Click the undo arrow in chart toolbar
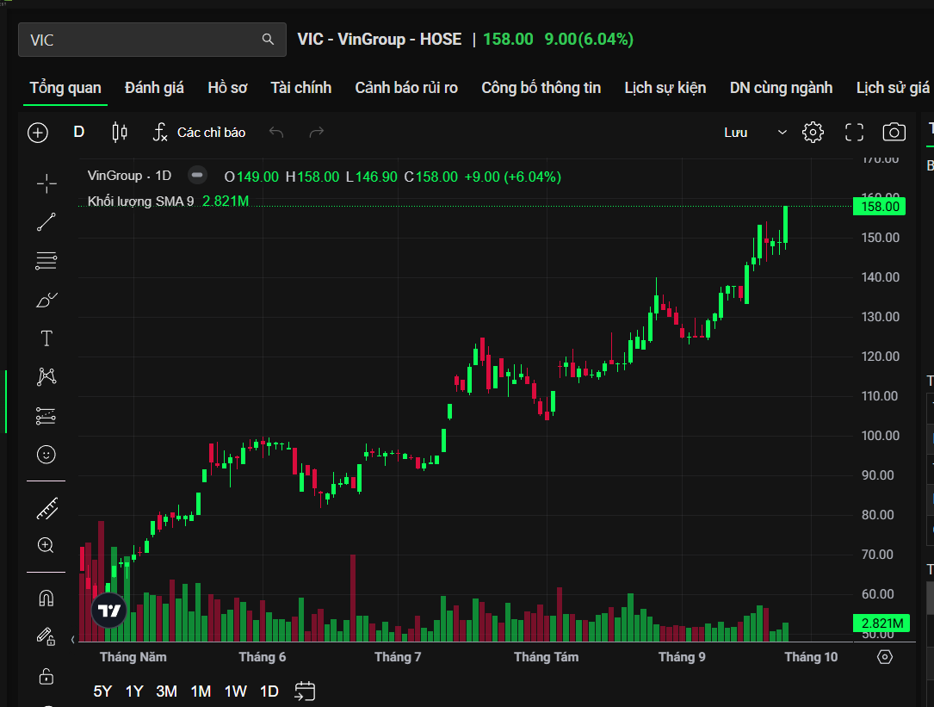The height and width of the screenshot is (707, 934). click(x=275, y=132)
